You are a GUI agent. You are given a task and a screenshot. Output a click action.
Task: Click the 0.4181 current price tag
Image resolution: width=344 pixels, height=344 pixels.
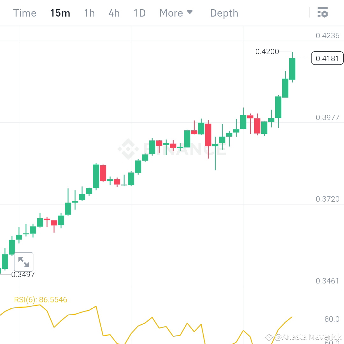327,58
